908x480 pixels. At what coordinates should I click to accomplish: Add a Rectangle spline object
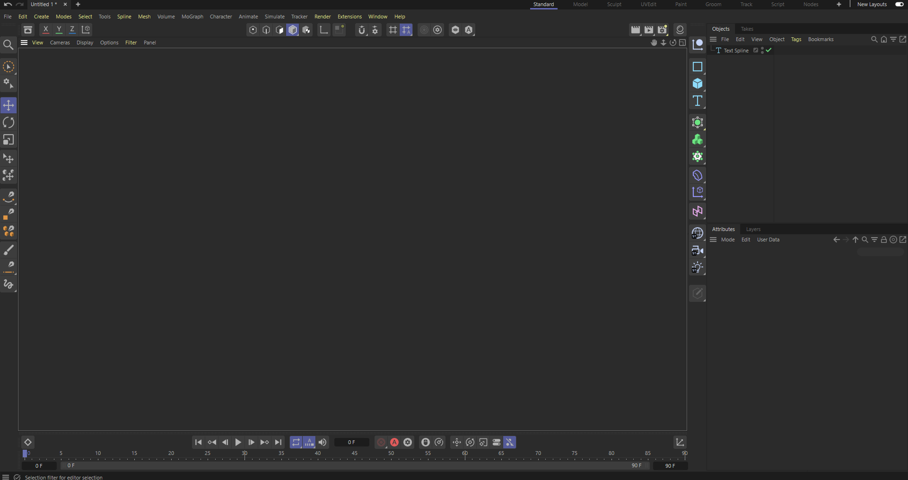click(698, 67)
